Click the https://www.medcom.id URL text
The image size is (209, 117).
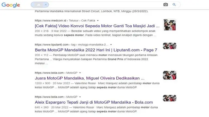[50, 20]
